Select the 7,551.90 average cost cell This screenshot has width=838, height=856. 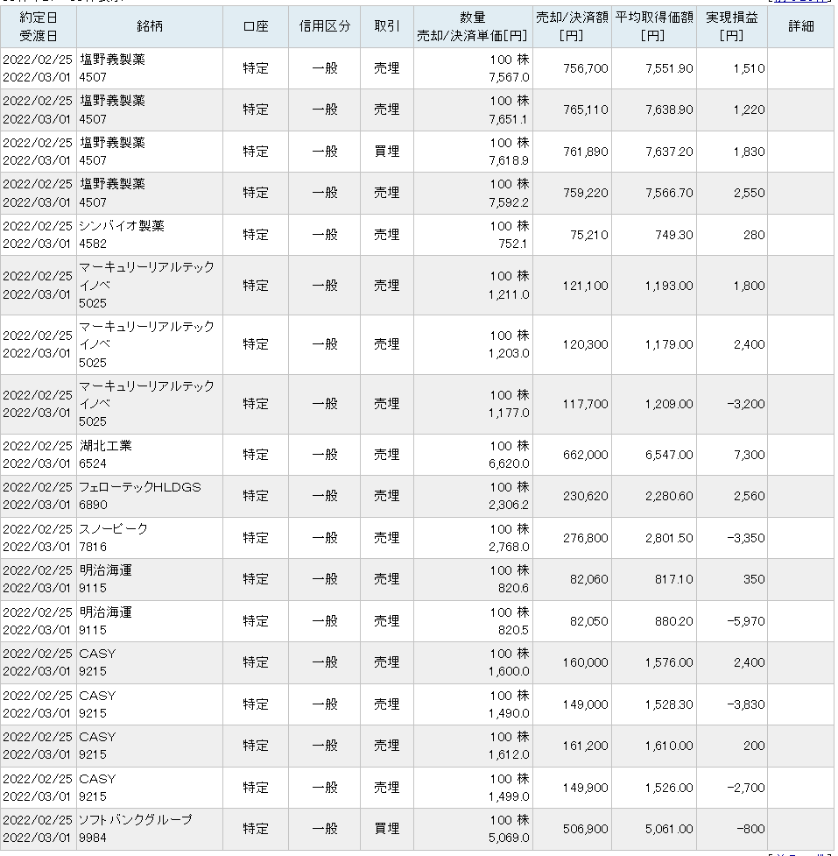(x=654, y=69)
